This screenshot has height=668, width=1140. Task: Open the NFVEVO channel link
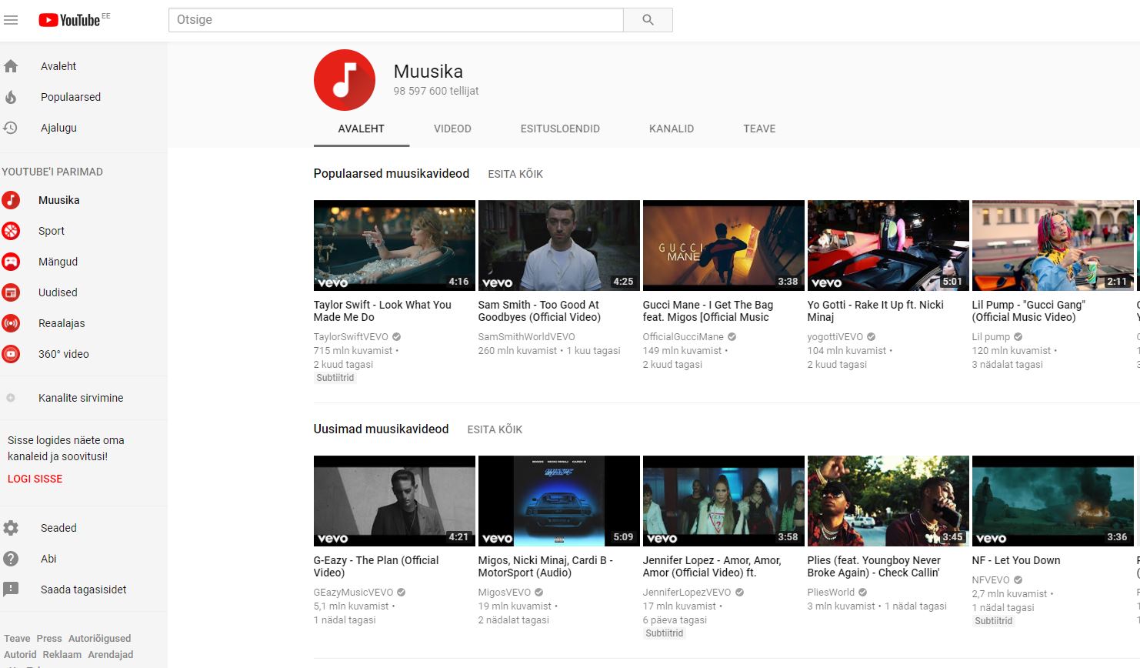point(991,580)
